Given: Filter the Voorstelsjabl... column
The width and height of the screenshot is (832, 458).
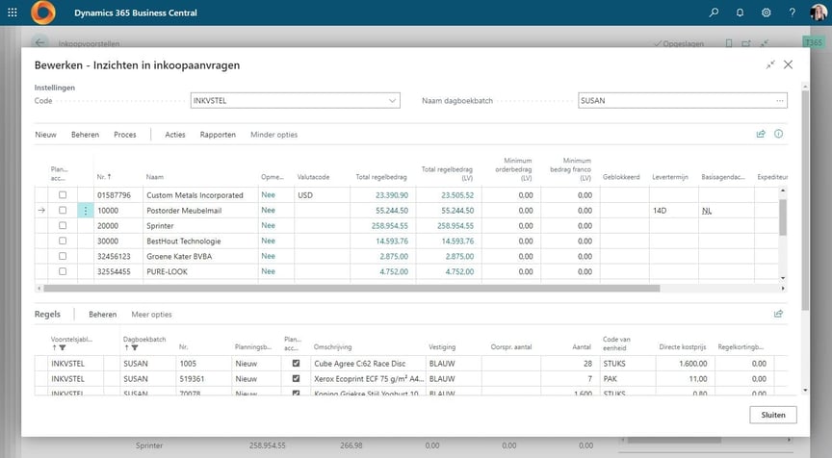Looking at the screenshot, I should [63, 347].
